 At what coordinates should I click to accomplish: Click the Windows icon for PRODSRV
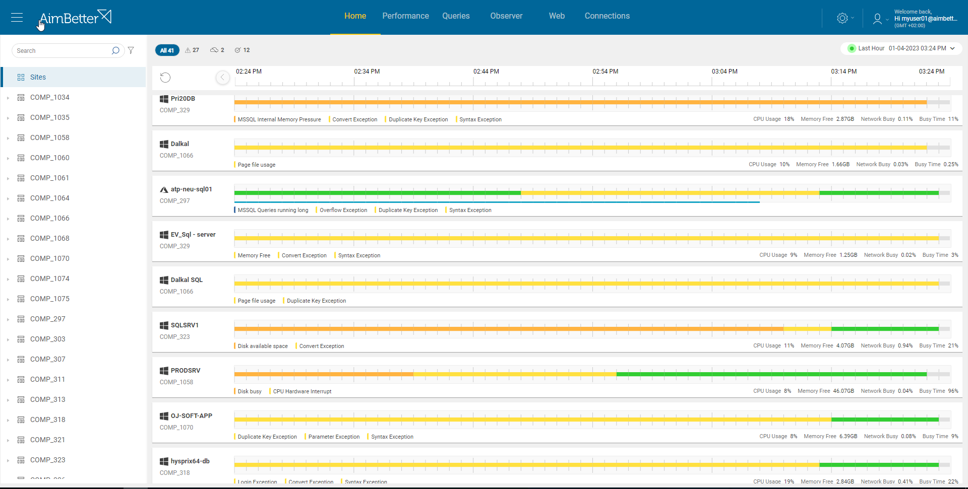tap(164, 371)
